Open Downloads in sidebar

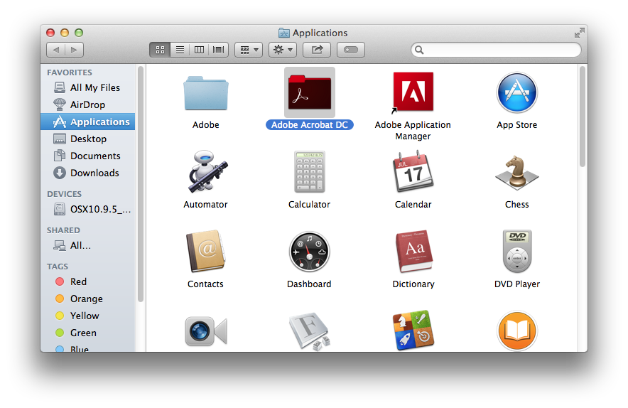(87, 173)
